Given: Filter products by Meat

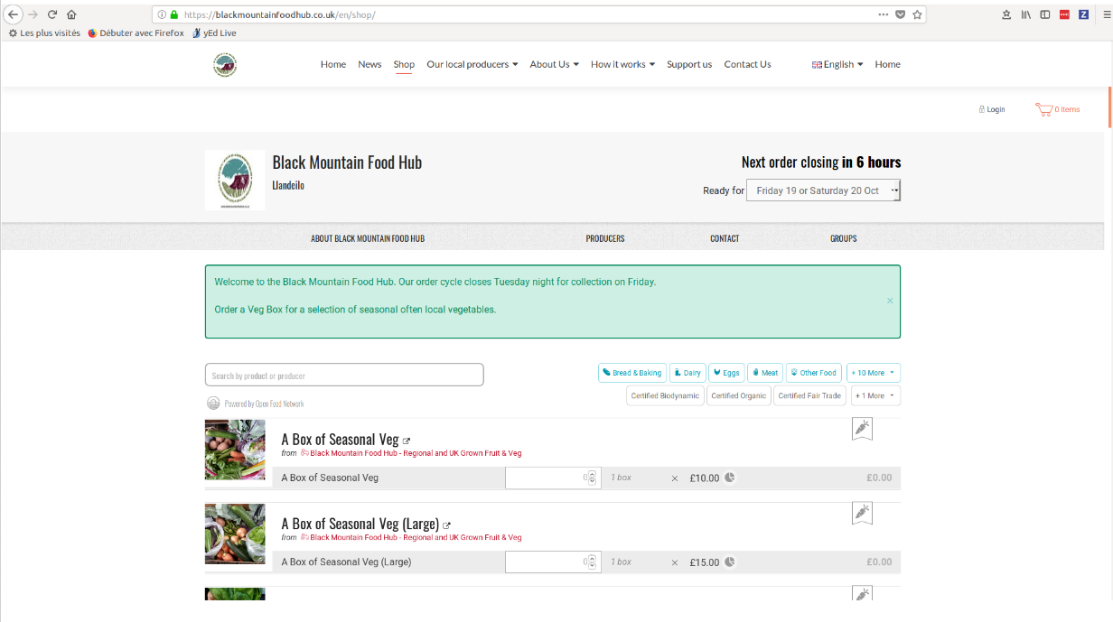Looking at the screenshot, I should click(765, 373).
